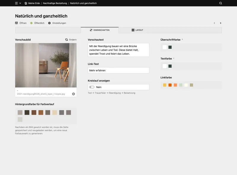Click the right chevron for next page
Screen dimensions: 237x175
point(220,23)
